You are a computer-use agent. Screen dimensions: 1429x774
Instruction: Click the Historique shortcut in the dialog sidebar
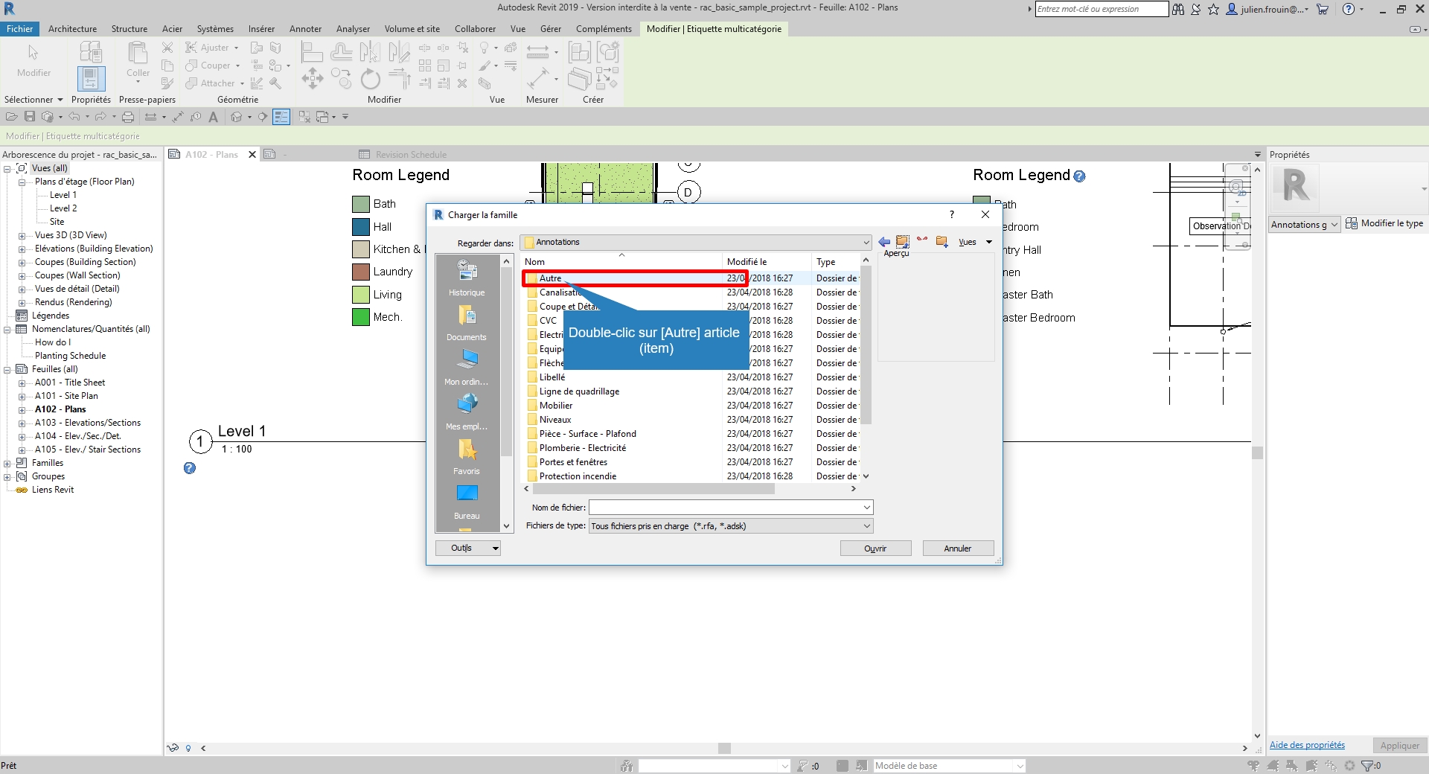coord(467,278)
